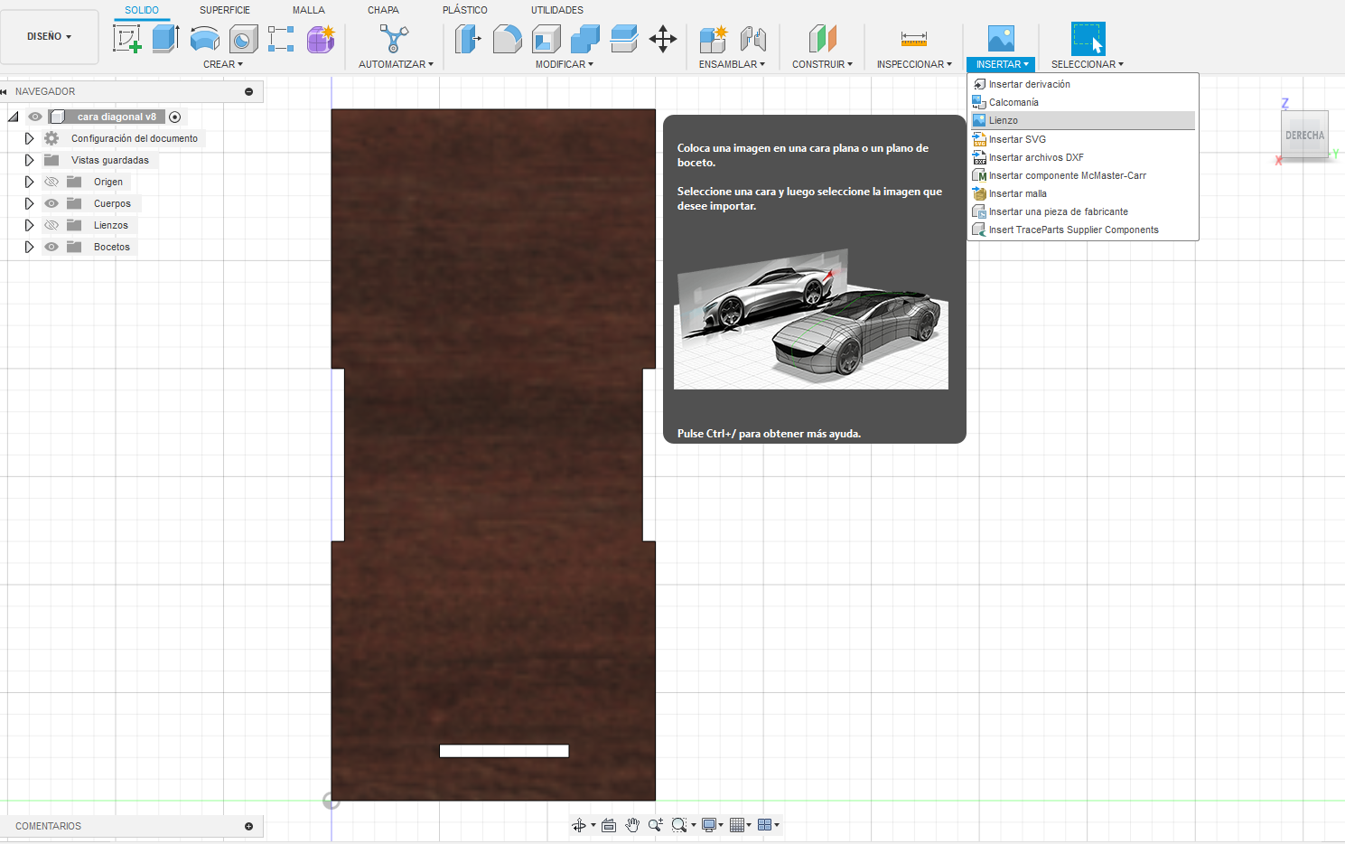Switch to the SUPERFICIE tab
Viewport: 1345px width, 844px height.
point(225,10)
